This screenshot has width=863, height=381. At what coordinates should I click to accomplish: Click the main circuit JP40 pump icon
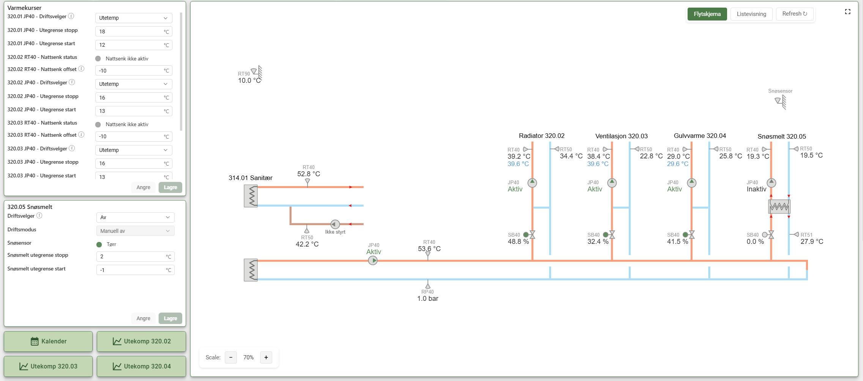point(373,261)
